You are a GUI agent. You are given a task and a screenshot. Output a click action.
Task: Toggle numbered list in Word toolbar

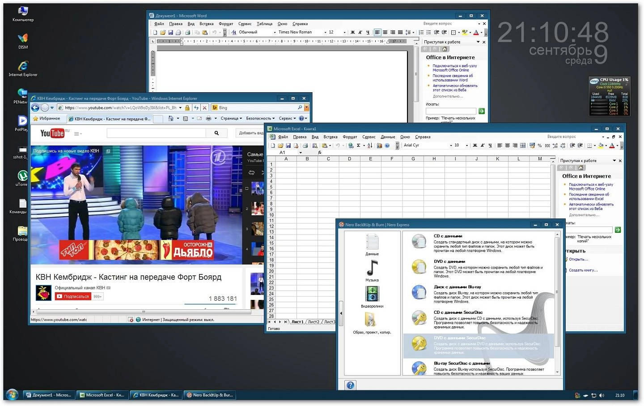(421, 32)
